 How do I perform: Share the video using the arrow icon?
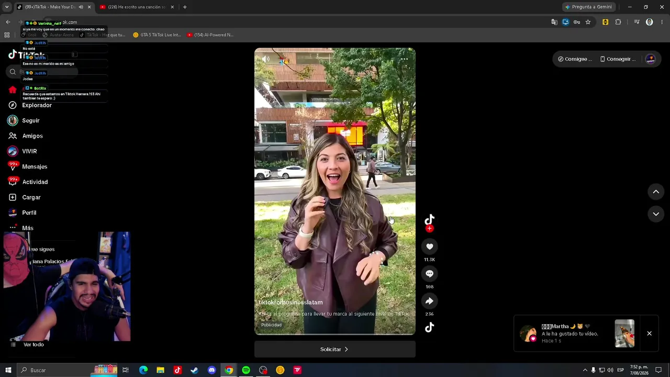(x=429, y=301)
